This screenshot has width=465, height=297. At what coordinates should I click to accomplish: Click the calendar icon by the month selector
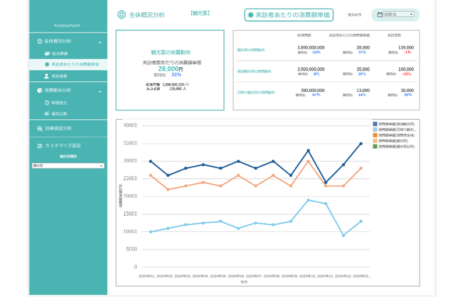coord(380,15)
